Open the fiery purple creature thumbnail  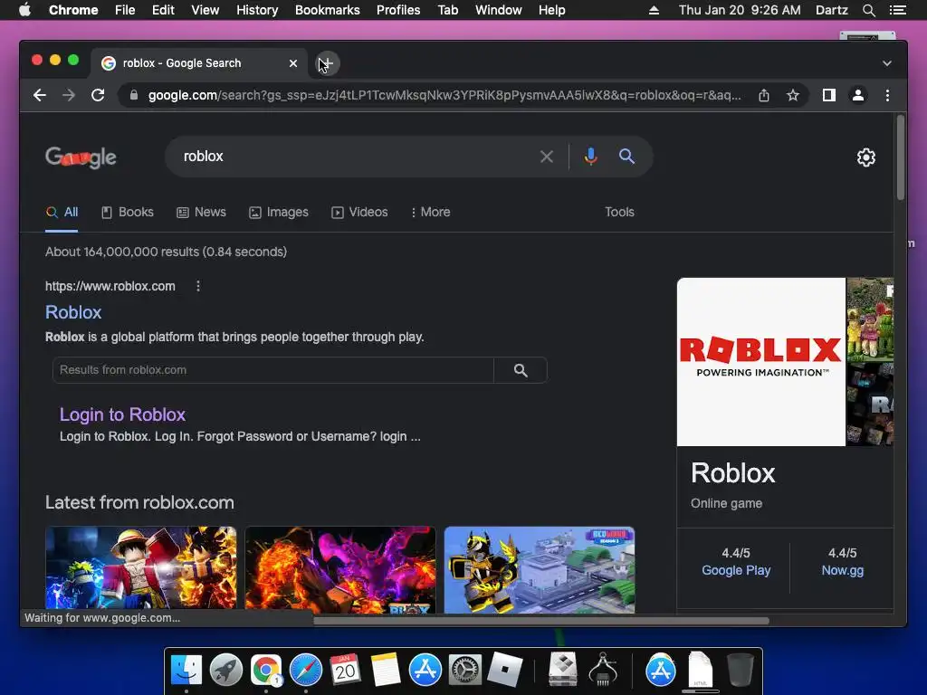click(x=340, y=570)
